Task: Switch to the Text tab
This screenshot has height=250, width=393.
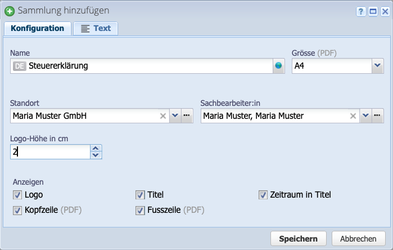Action: tap(96, 28)
